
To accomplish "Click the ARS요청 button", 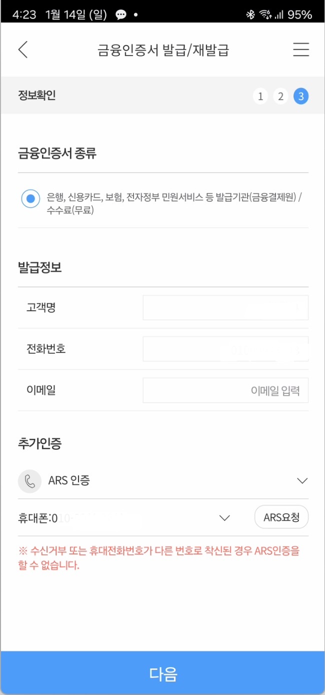I will (281, 517).
